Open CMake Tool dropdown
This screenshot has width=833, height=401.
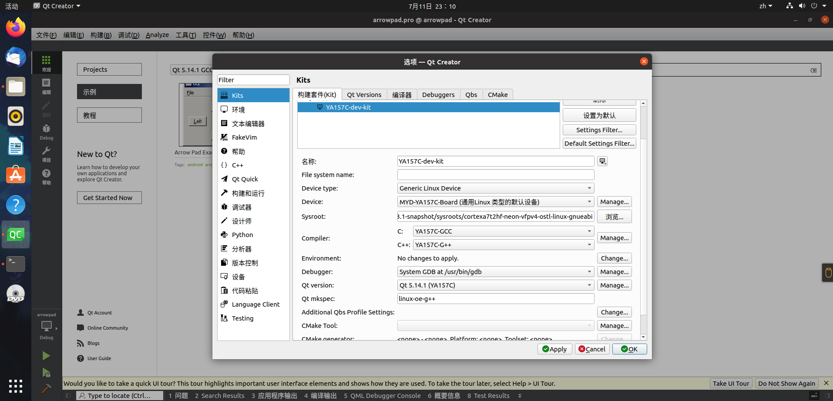point(496,326)
